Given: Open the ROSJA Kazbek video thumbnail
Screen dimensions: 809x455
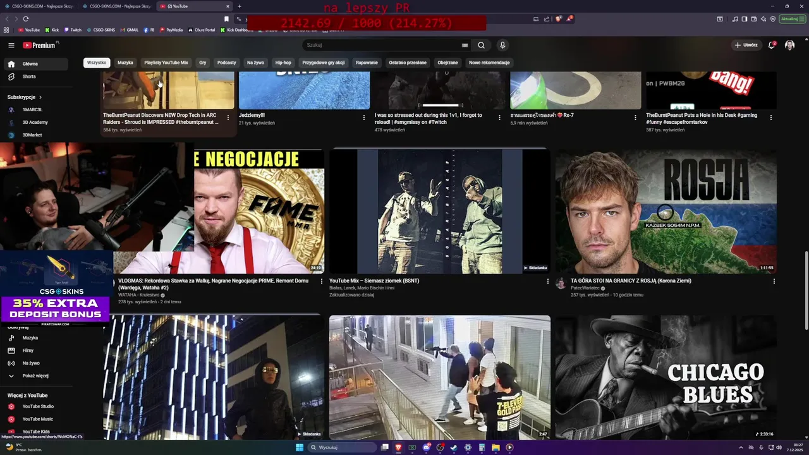Looking at the screenshot, I should click(x=666, y=211).
